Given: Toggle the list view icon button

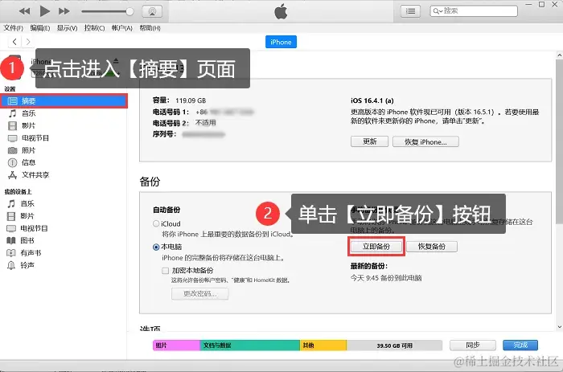Looking at the screenshot, I should coord(410,11).
